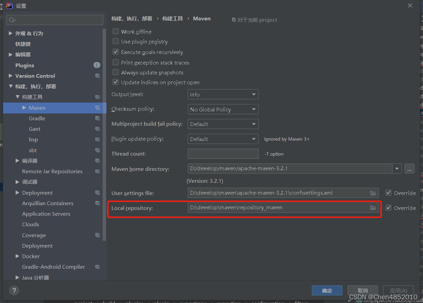Open Multiproject build fail policy dropdown
The width and height of the screenshot is (423, 303).
tap(223, 124)
